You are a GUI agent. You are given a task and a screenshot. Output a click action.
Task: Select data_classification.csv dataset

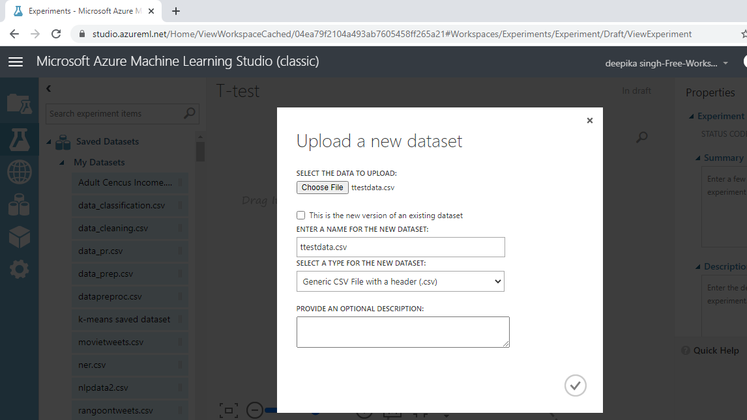[x=130, y=206]
